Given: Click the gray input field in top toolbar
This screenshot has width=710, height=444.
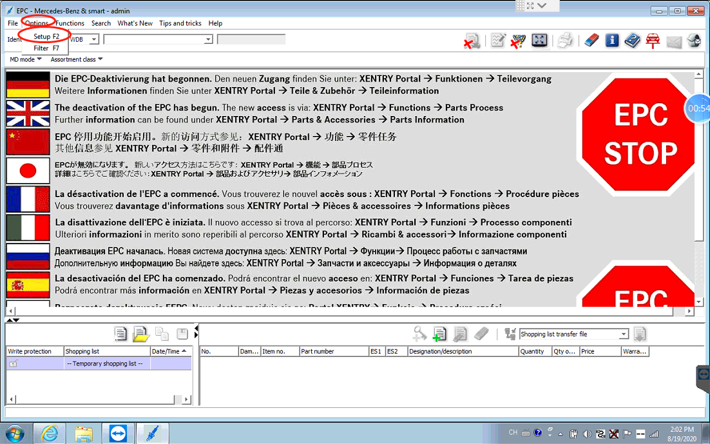Looking at the screenshot, I should [x=251, y=39].
